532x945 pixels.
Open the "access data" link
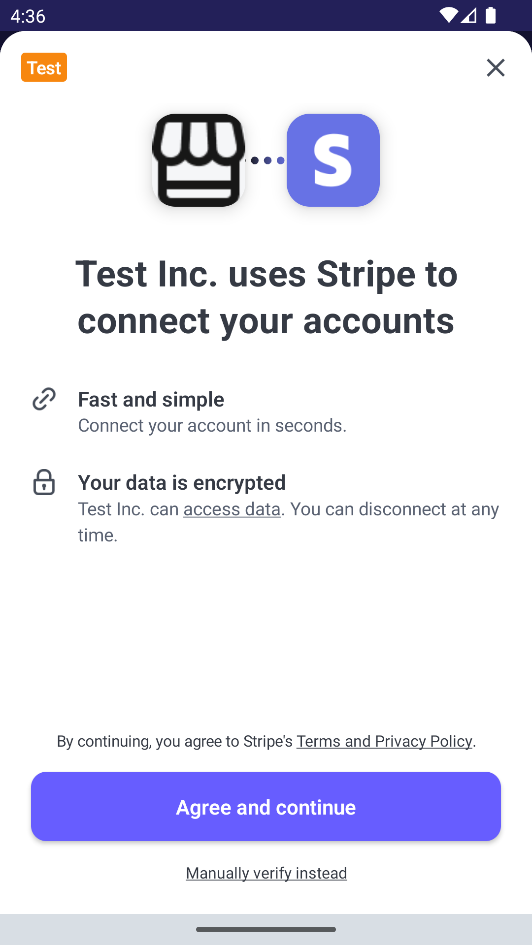[232, 509]
